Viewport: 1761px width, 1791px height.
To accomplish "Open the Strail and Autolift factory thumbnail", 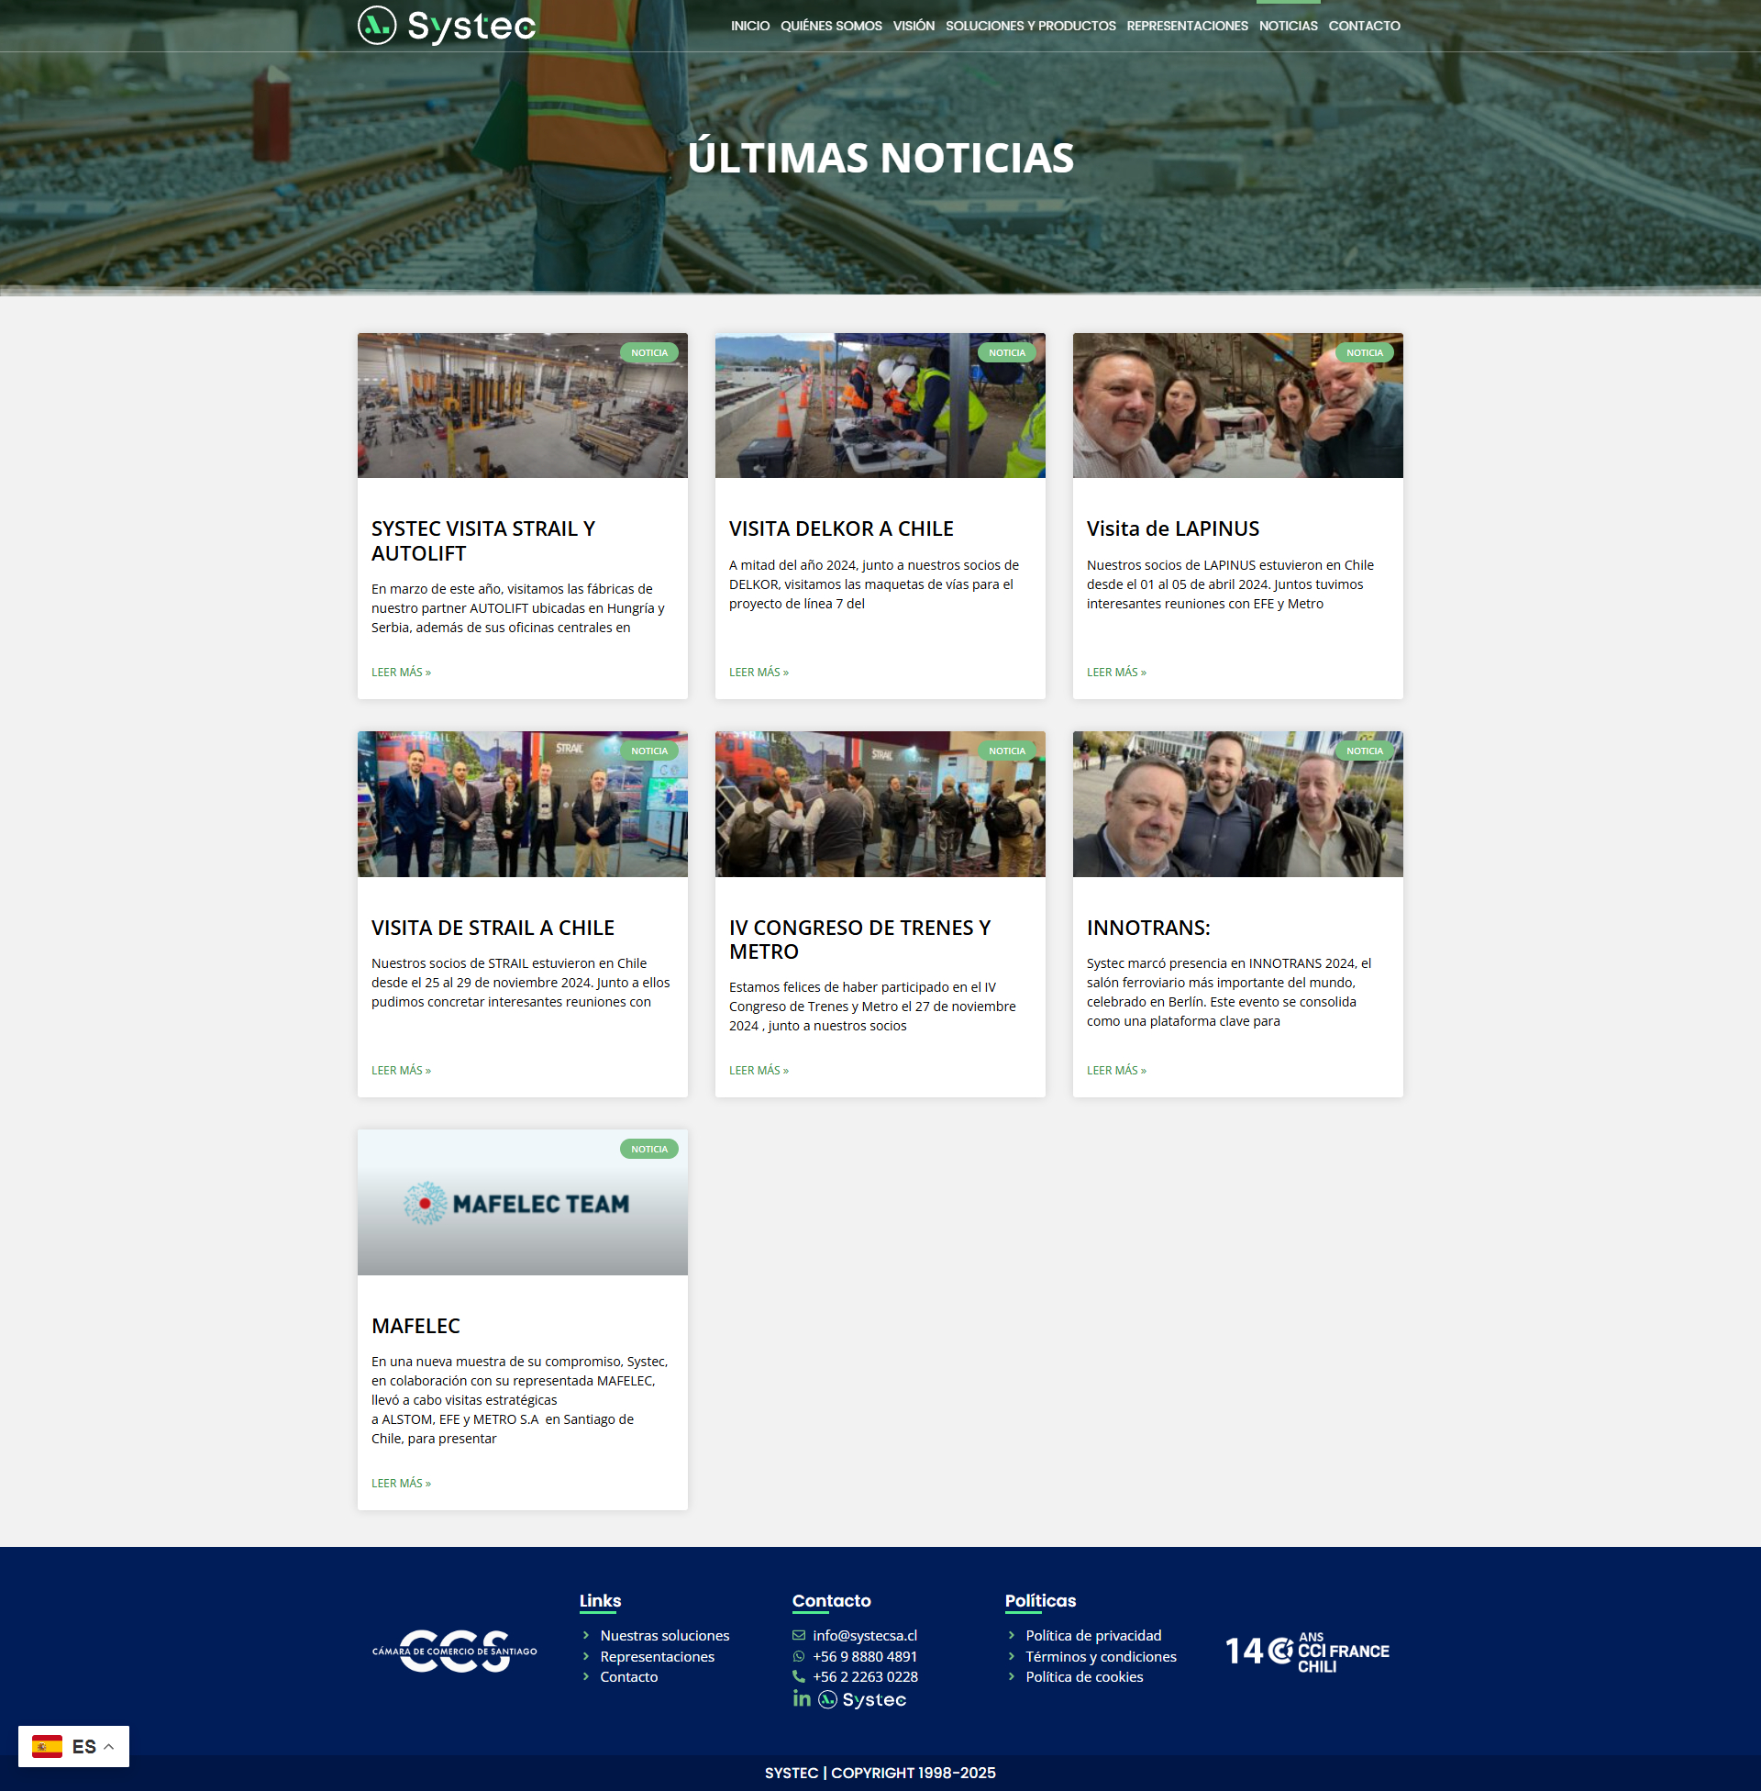I will click(x=523, y=406).
